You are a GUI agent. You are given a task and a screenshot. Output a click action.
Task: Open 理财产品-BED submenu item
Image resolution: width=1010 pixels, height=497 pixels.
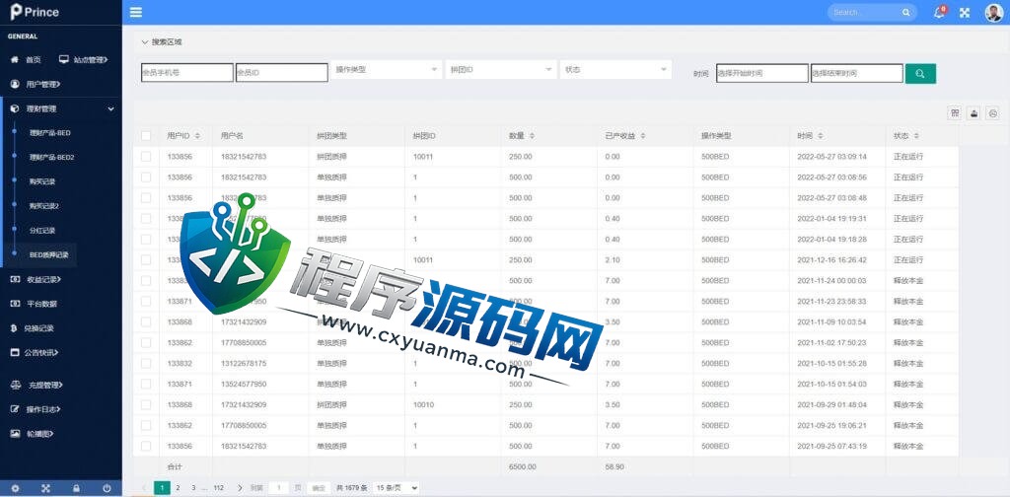click(x=49, y=133)
